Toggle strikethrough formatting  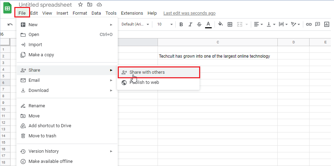coord(199,24)
